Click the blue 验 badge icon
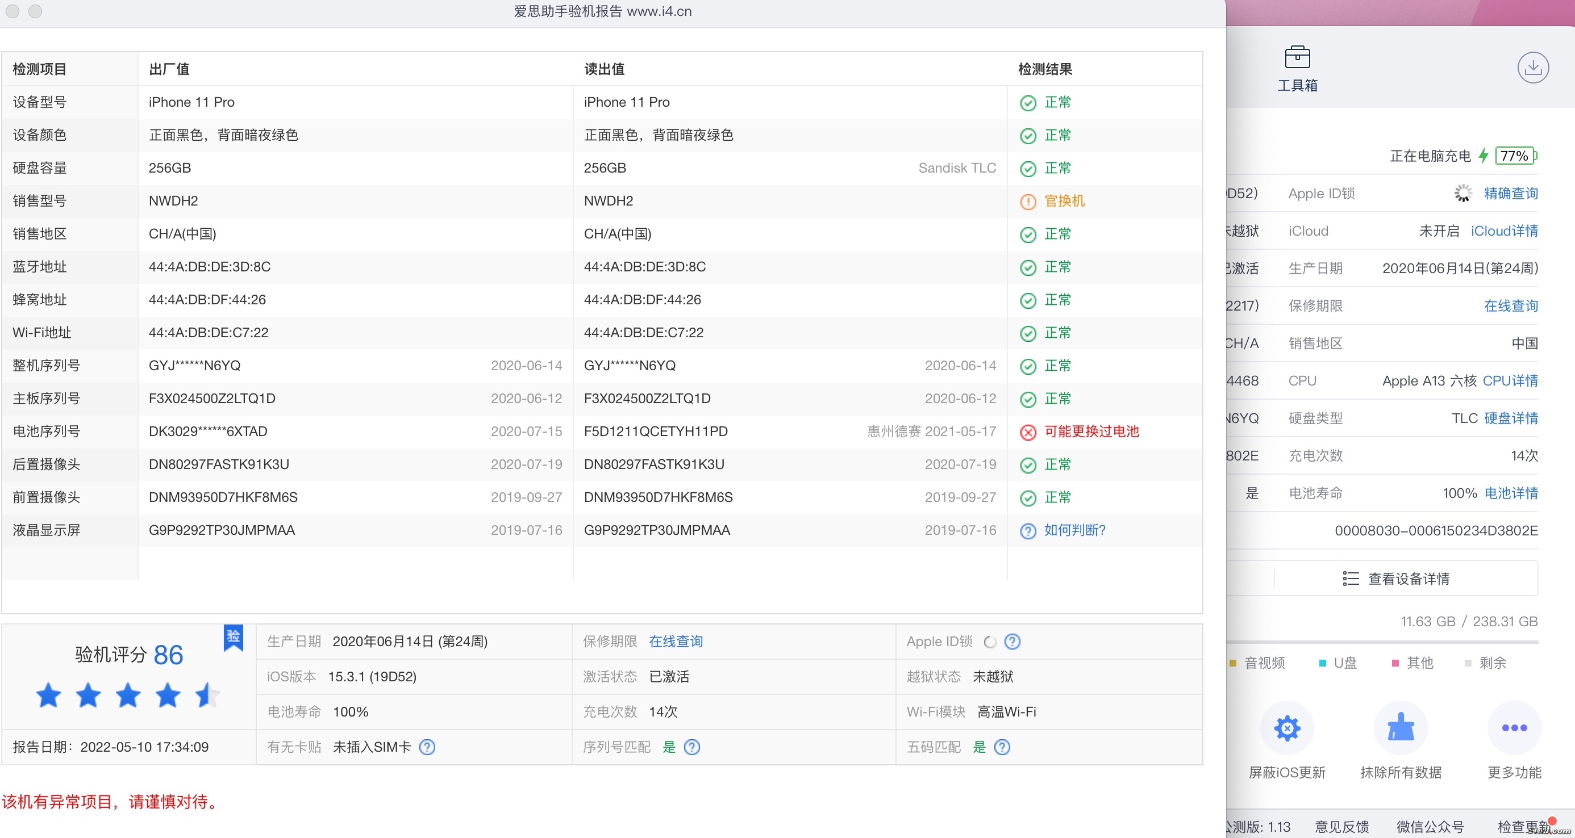The width and height of the screenshot is (1575, 838). point(233,638)
